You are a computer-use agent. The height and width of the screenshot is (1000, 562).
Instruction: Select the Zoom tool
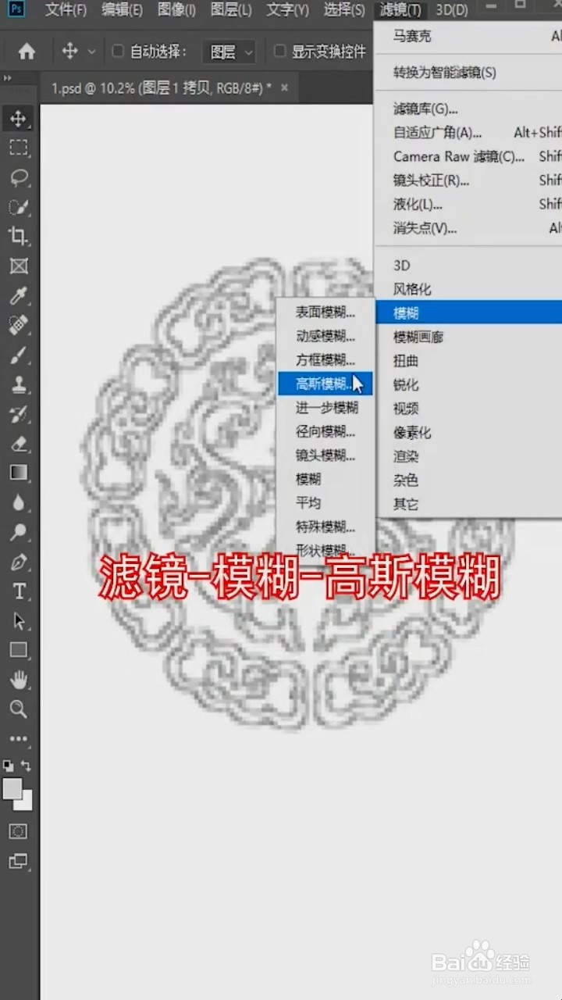point(18,709)
